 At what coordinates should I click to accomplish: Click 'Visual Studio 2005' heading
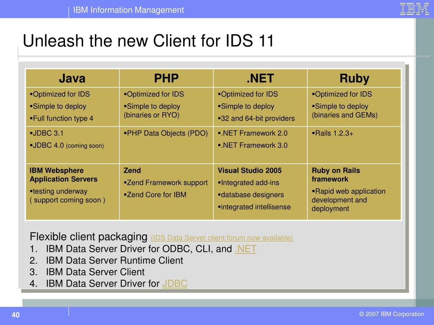(250, 171)
